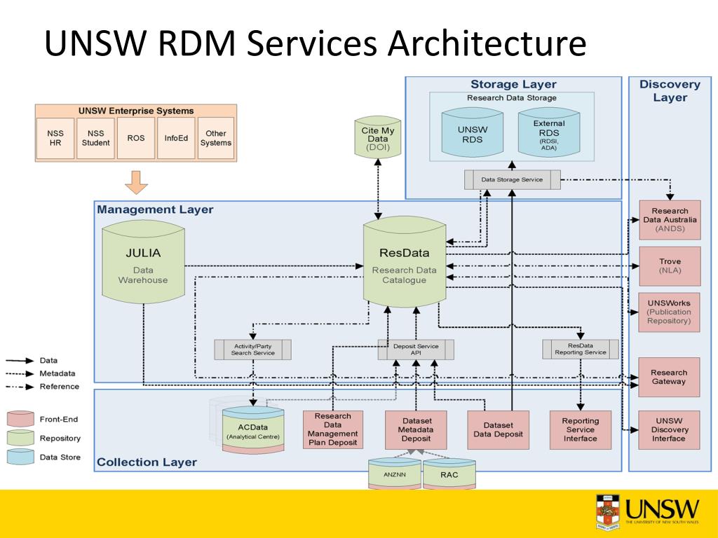Click the ResData Research Data Catalogue cylinder

[x=405, y=263]
